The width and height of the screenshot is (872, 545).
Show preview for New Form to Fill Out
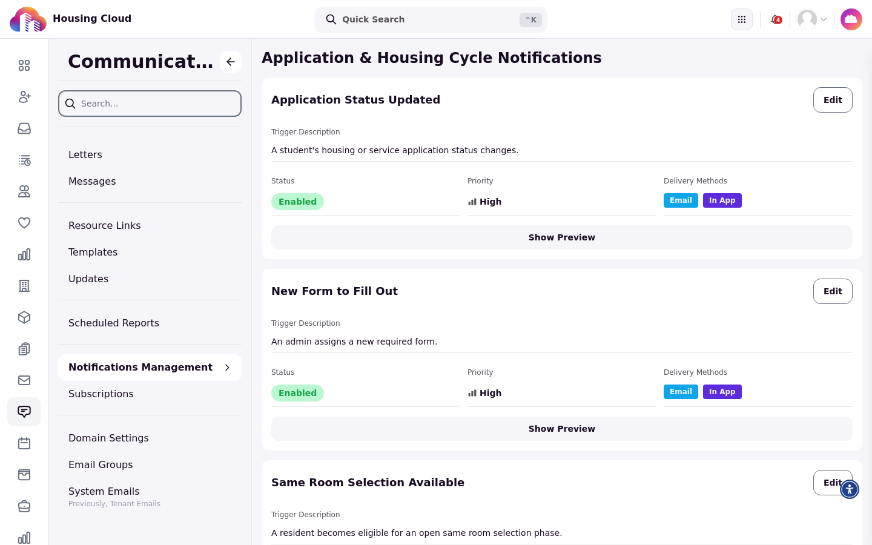562,429
